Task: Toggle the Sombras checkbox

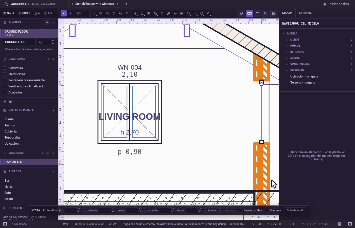Action: (267, 210)
